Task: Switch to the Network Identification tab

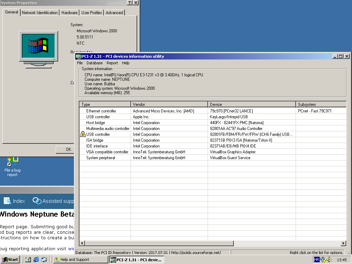Action: click(x=40, y=13)
